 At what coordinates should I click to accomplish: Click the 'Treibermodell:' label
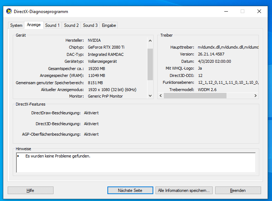(x=182, y=90)
